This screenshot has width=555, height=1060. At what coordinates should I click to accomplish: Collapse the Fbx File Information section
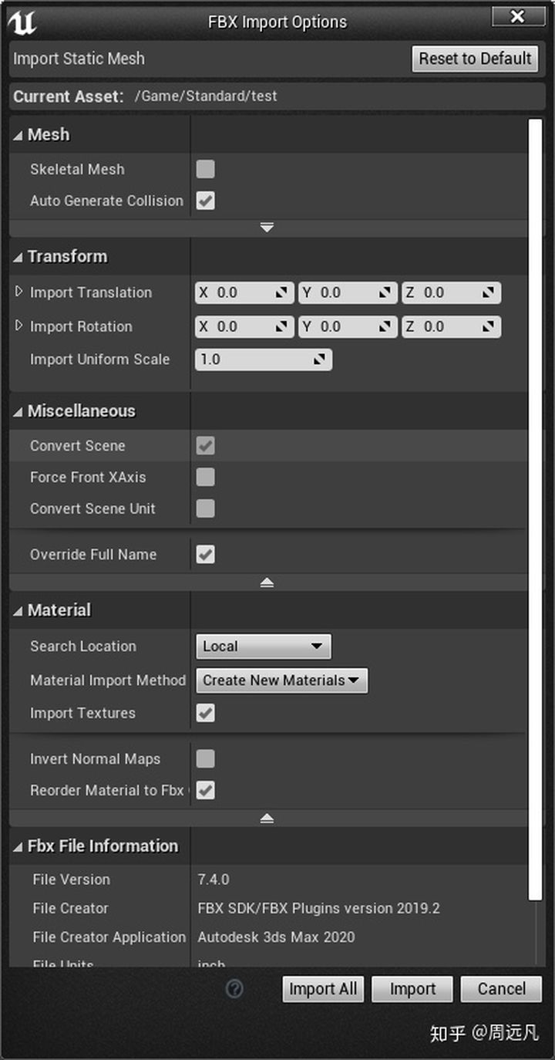(18, 847)
